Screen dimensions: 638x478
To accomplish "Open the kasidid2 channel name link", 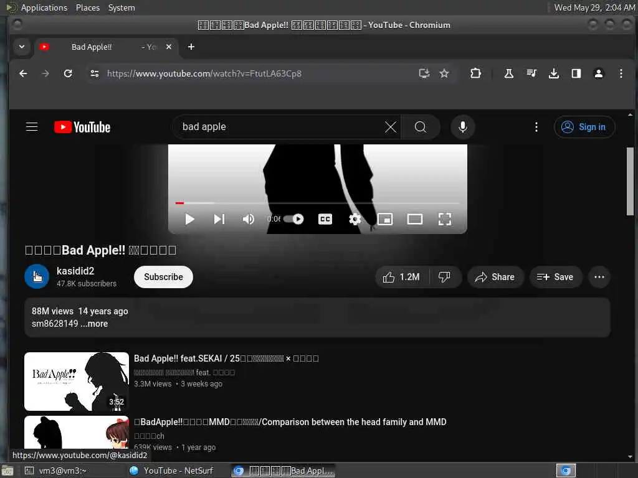I will pyautogui.click(x=75, y=271).
